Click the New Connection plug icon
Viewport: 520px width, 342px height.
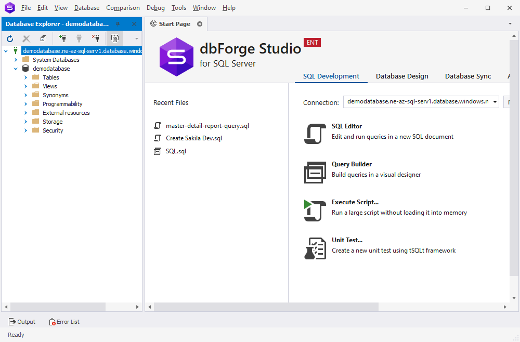(62, 38)
